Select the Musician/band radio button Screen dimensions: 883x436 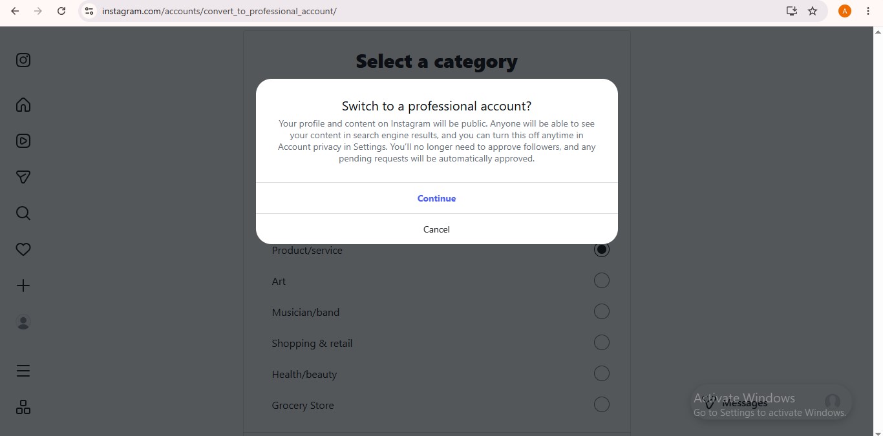point(601,311)
